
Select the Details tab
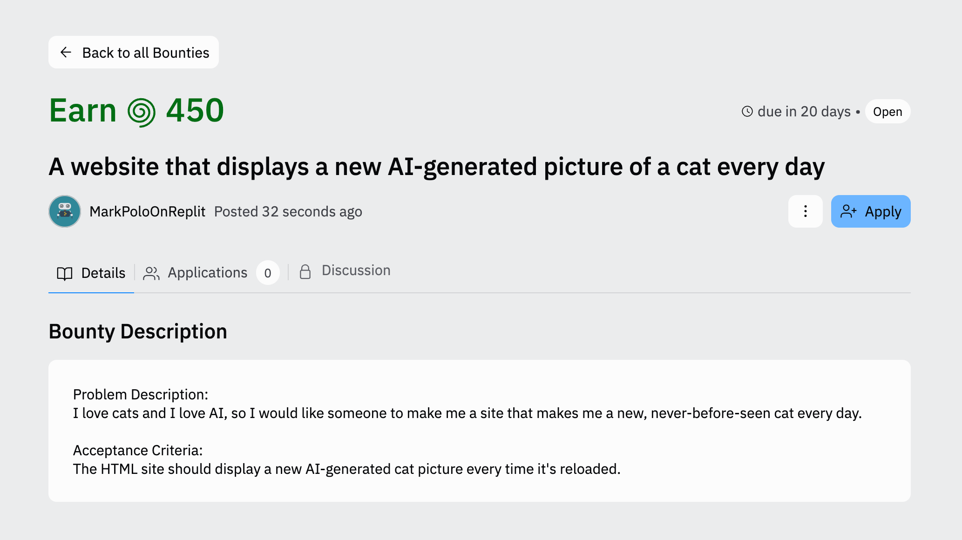click(x=91, y=273)
